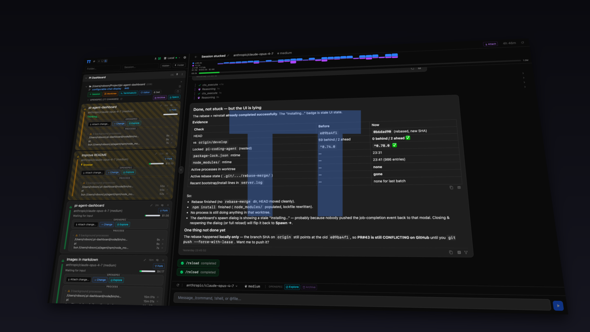The image size is (590, 332).
Task: Fork the Images in markdown session
Action: (x=159, y=266)
